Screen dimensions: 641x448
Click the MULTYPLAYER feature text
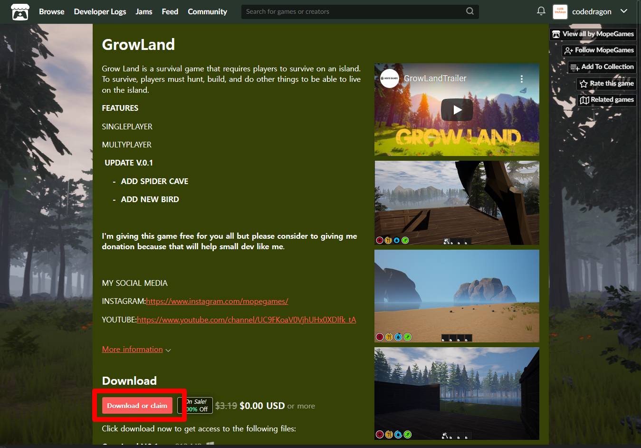click(126, 145)
